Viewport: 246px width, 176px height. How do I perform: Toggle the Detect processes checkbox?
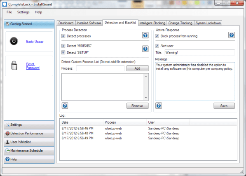[63, 36]
